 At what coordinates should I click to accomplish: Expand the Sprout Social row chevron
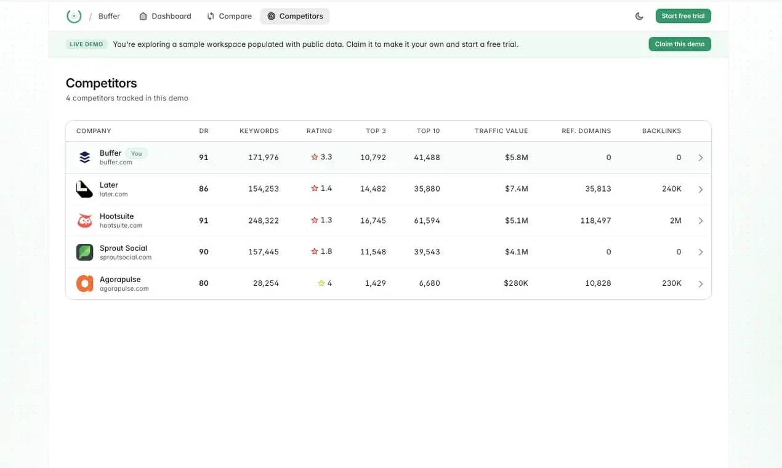[x=701, y=252]
